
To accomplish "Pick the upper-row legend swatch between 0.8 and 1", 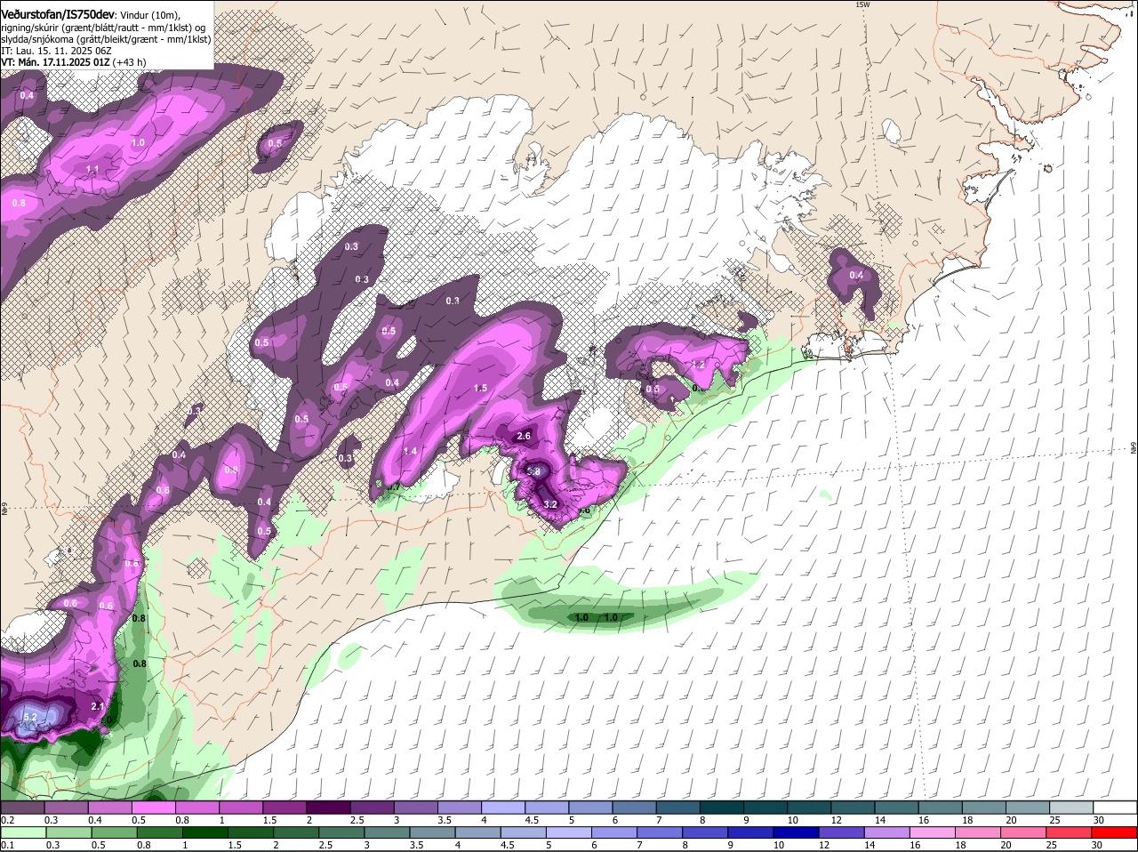I will [197, 808].
